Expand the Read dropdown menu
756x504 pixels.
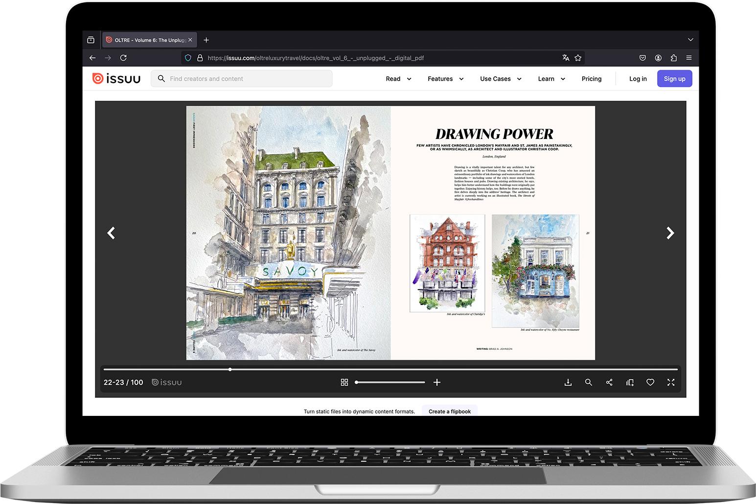[398, 79]
